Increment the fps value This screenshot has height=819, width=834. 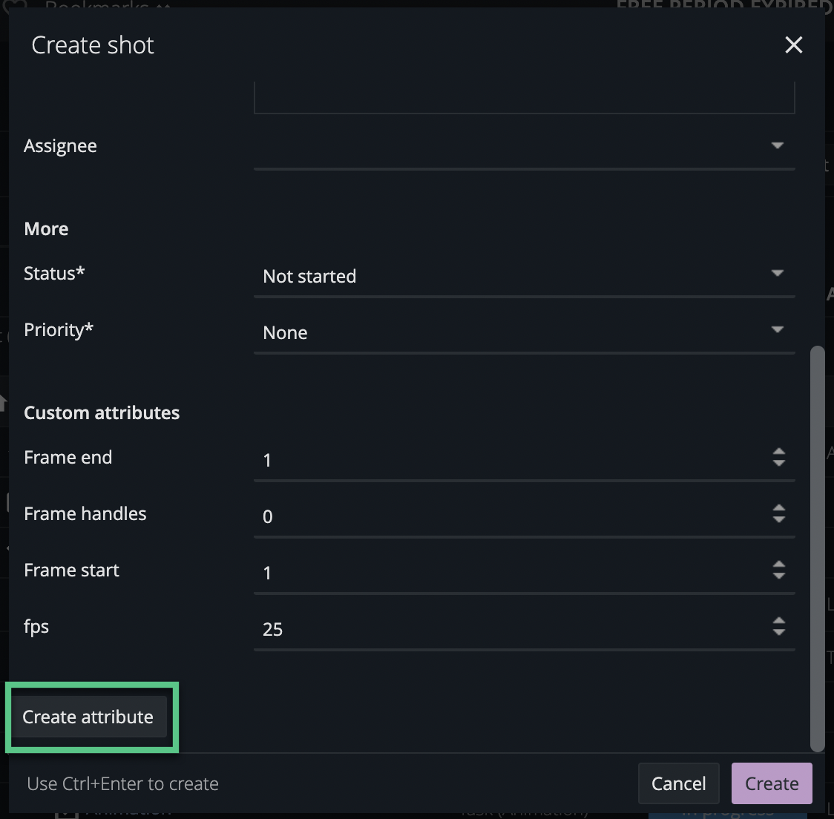(x=779, y=622)
